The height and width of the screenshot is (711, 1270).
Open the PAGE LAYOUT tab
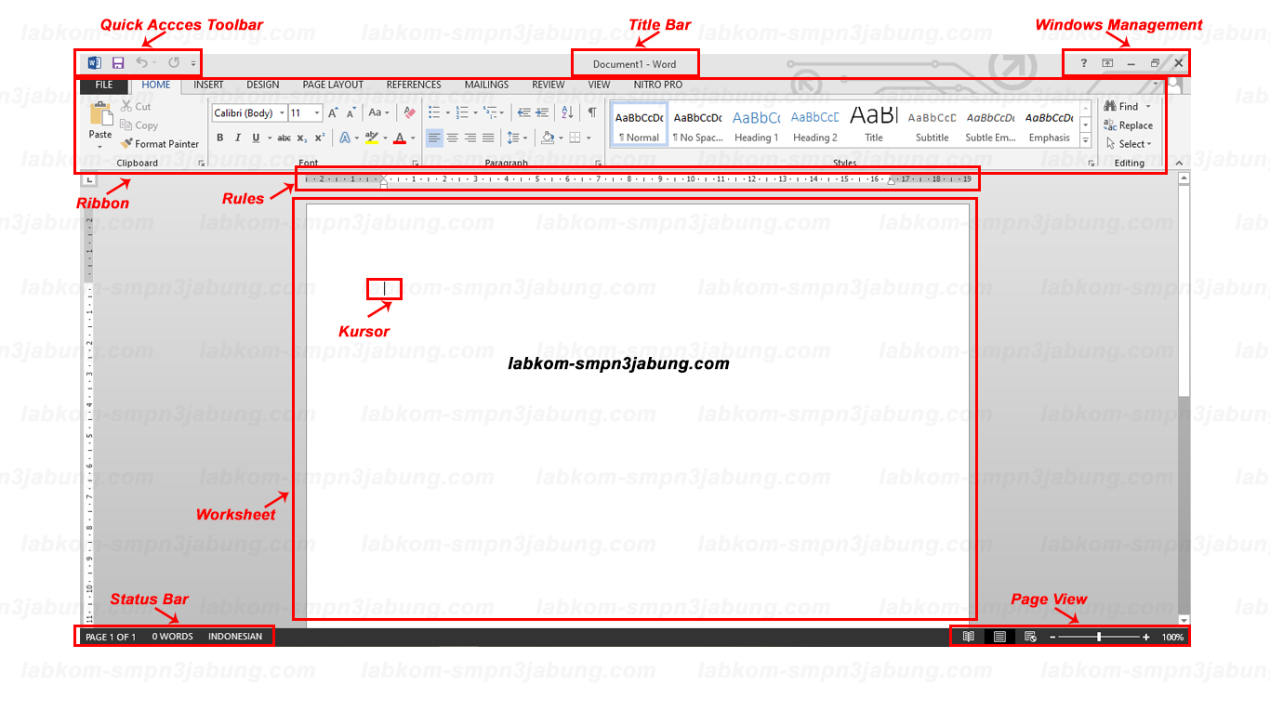point(332,84)
